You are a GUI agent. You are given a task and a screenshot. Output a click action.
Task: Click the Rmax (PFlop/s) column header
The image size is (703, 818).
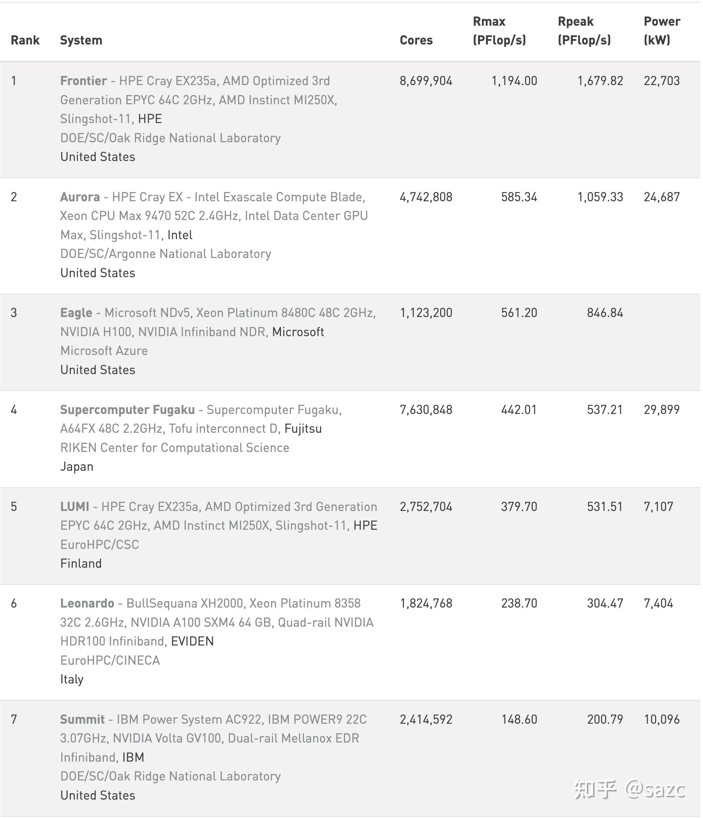point(499,31)
